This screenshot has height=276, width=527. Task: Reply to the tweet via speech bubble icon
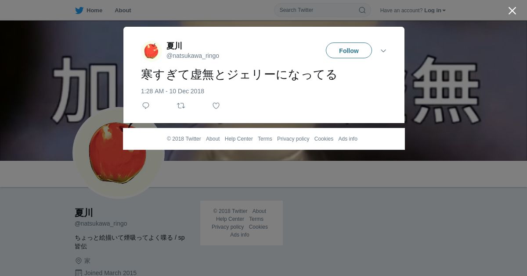pos(146,106)
